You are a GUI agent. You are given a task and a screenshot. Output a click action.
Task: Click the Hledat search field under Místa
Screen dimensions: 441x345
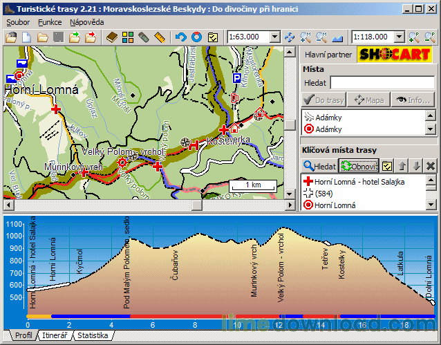click(382, 83)
